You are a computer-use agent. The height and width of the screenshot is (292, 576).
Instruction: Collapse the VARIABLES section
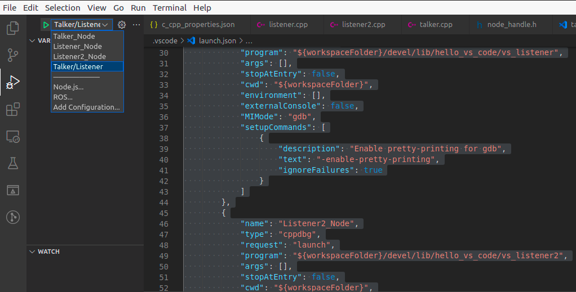[32, 41]
